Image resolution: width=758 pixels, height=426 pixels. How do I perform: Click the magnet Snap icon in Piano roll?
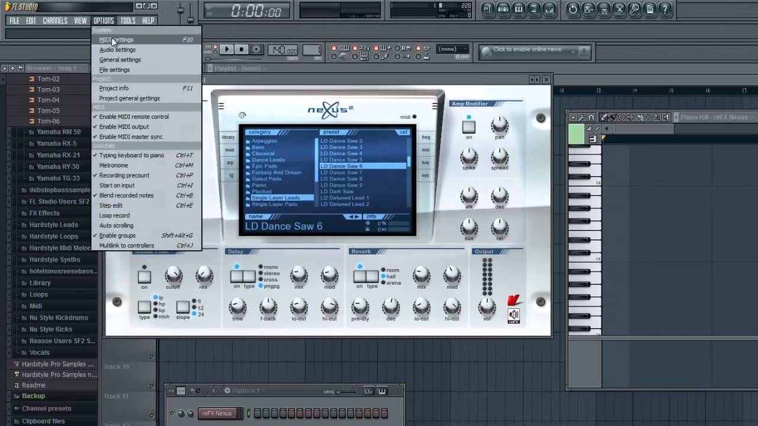[x=591, y=117]
